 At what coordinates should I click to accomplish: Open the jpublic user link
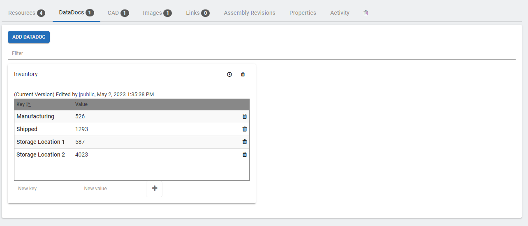pyautogui.click(x=86, y=95)
